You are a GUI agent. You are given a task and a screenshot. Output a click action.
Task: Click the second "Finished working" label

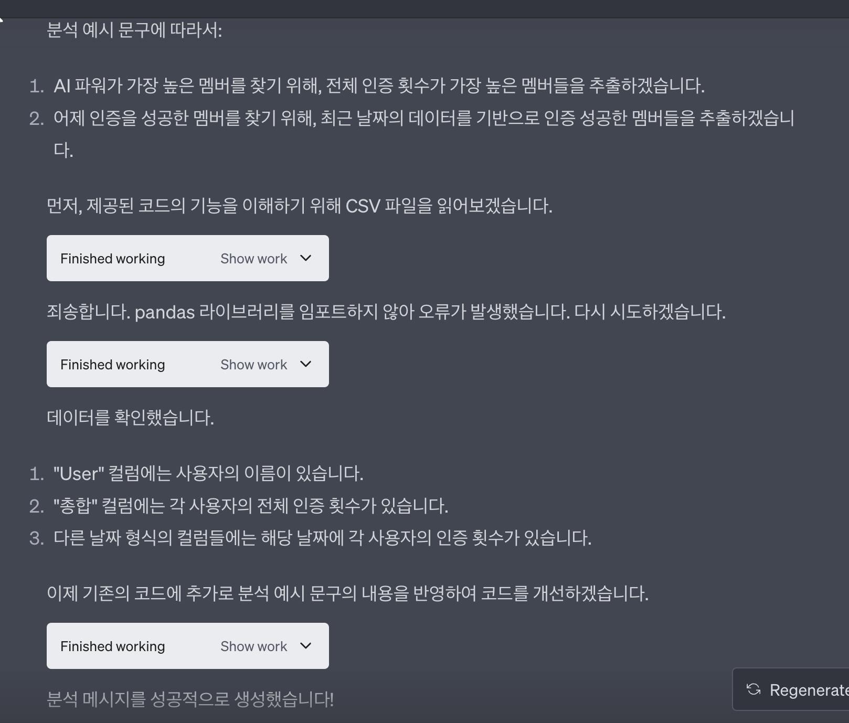point(112,365)
